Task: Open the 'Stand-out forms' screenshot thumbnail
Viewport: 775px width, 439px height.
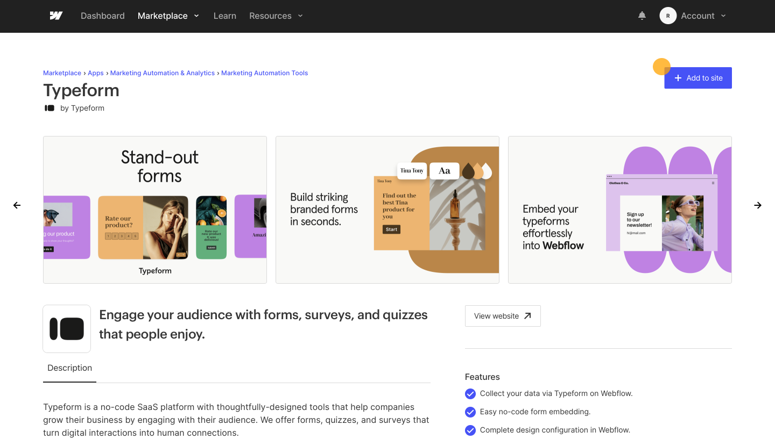Action: 155,210
